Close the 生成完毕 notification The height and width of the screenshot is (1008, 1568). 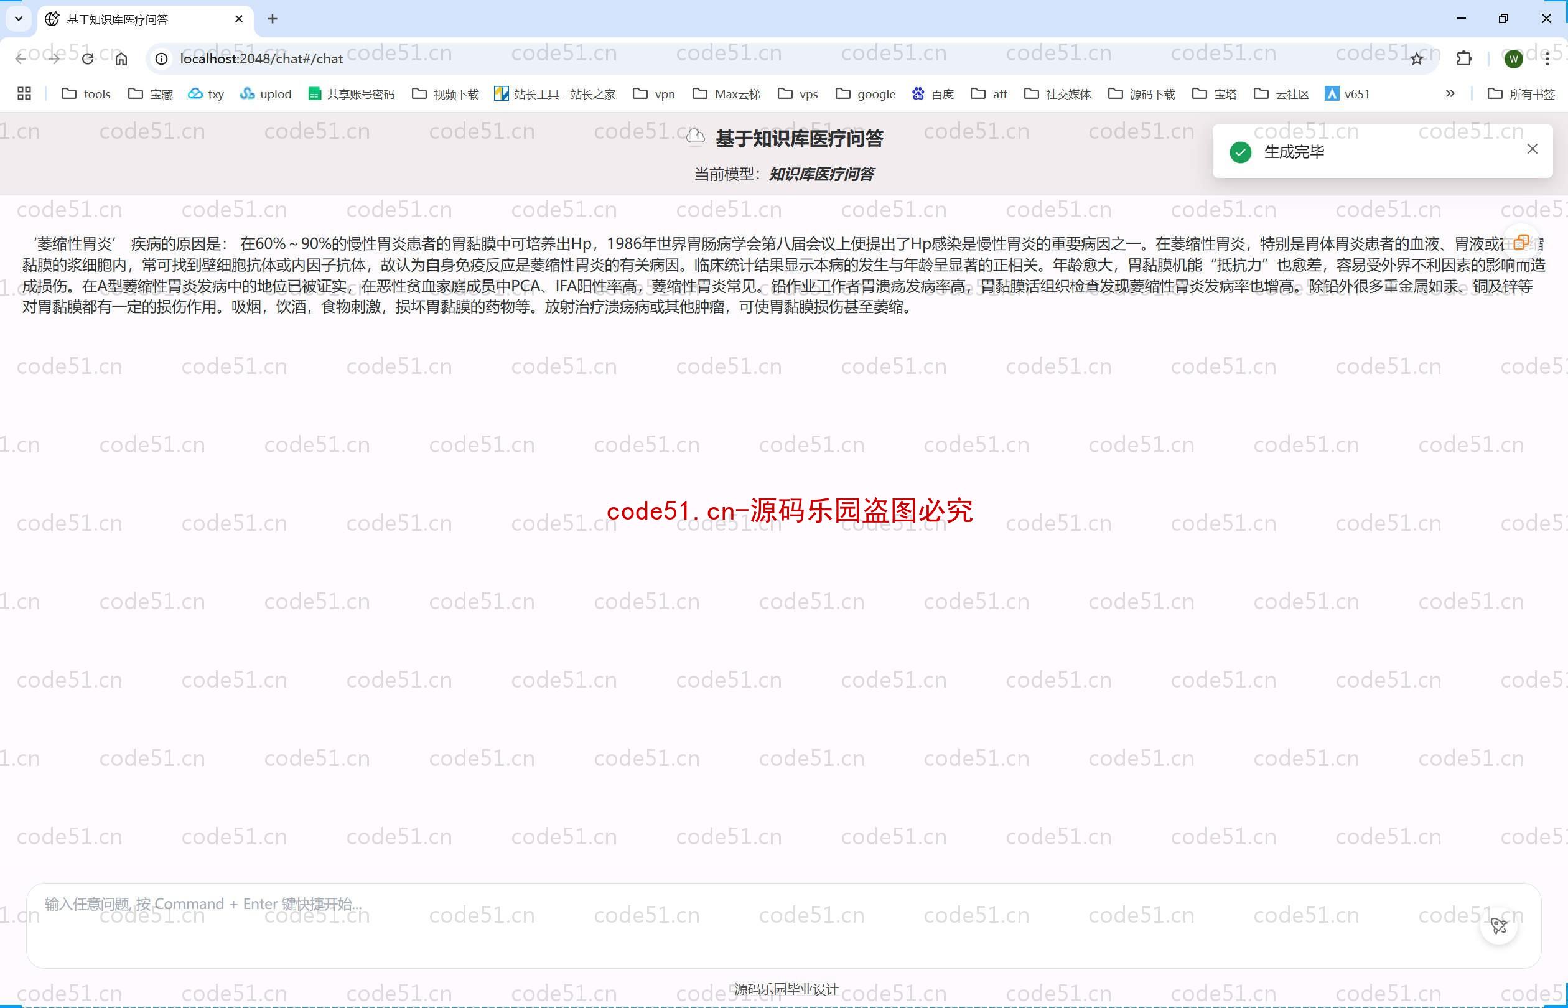pyautogui.click(x=1532, y=149)
